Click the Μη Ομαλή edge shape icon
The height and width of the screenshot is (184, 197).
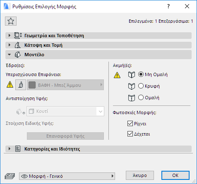coord(132,75)
